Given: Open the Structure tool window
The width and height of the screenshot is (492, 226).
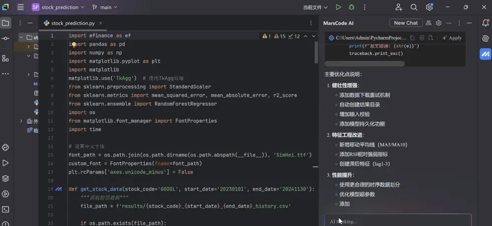Looking at the screenshot, I should click(5, 58).
